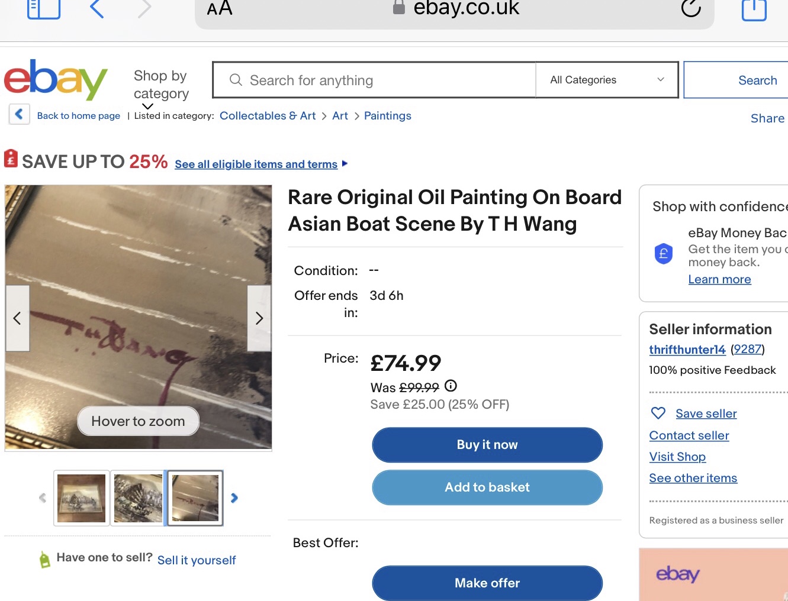Reload the page in Safari
The height and width of the screenshot is (601, 788).
[x=691, y=8]
